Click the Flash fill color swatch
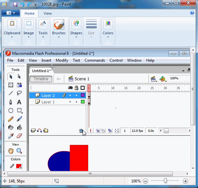198x188 pixels. 19,166
